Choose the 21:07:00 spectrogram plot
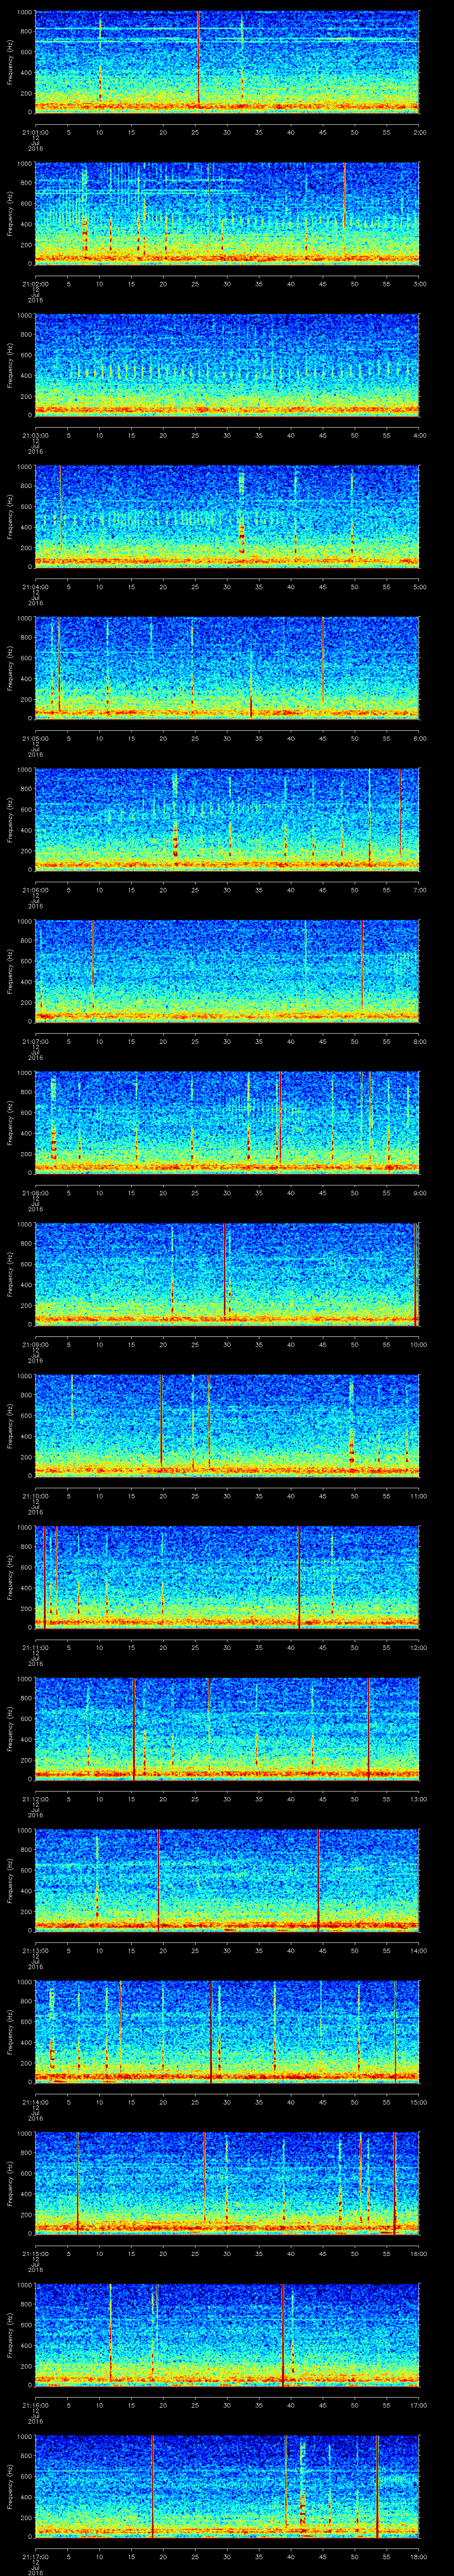 click(x=227, y=971)
